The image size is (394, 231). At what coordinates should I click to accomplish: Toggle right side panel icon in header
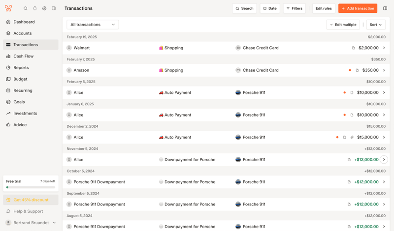pyautogui.click(x=385, y=8)
